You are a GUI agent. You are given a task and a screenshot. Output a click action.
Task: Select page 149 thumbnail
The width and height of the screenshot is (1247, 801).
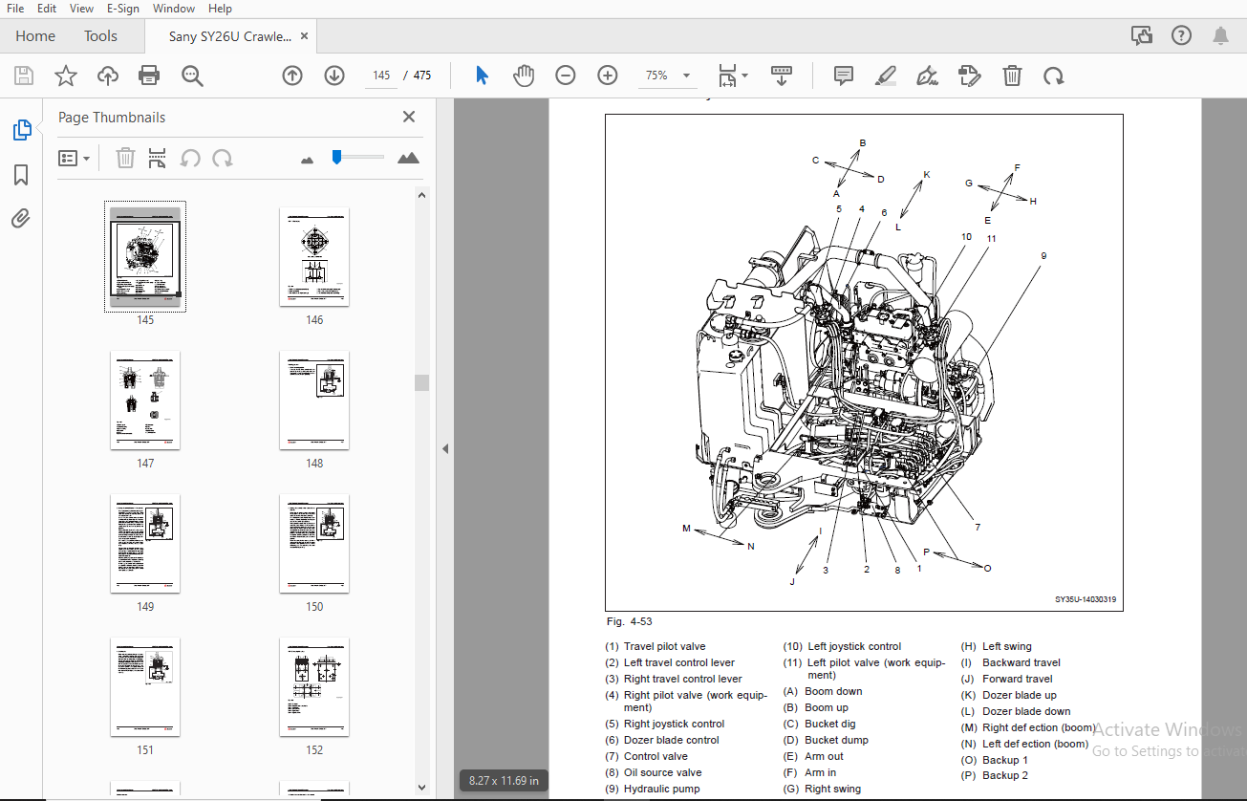[145, 544]
